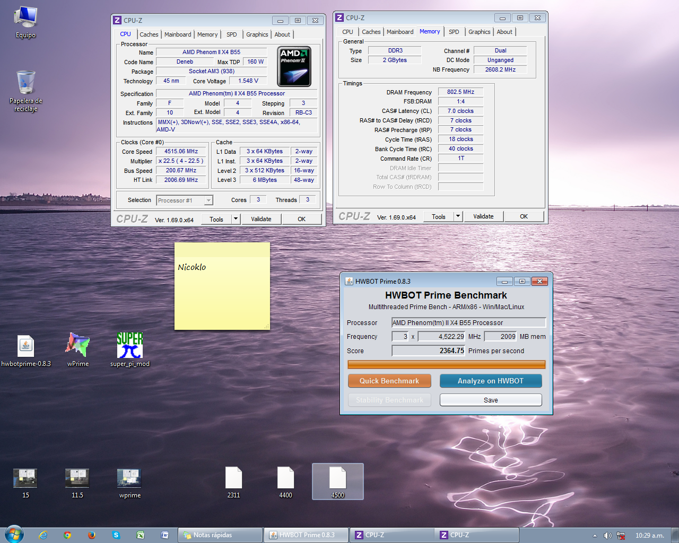Screen dimensions: 679x543
Task: Select the desktop image named 11.5
Action: point(77,484)
